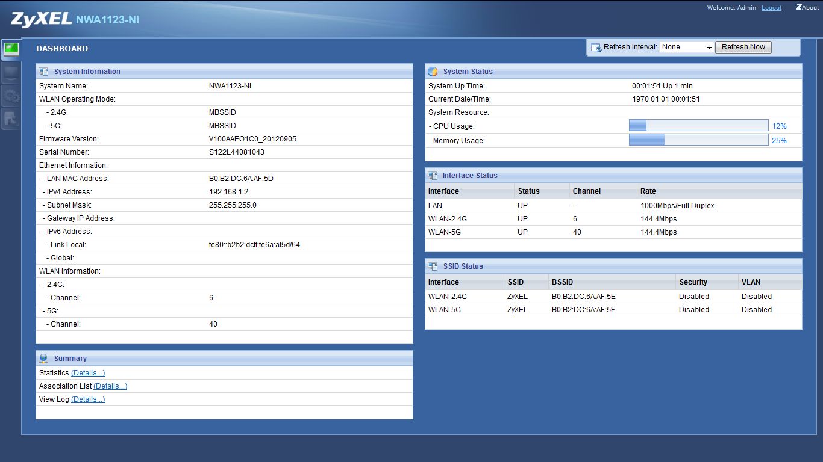Open the Monitor sidebar icon
823x462 pixels.
pyautogui.click(x=10, y=73)
